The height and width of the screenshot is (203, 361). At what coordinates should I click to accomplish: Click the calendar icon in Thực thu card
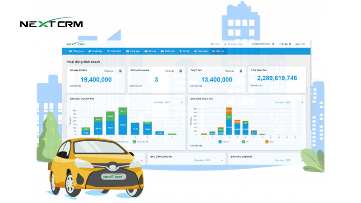[240, 71]
